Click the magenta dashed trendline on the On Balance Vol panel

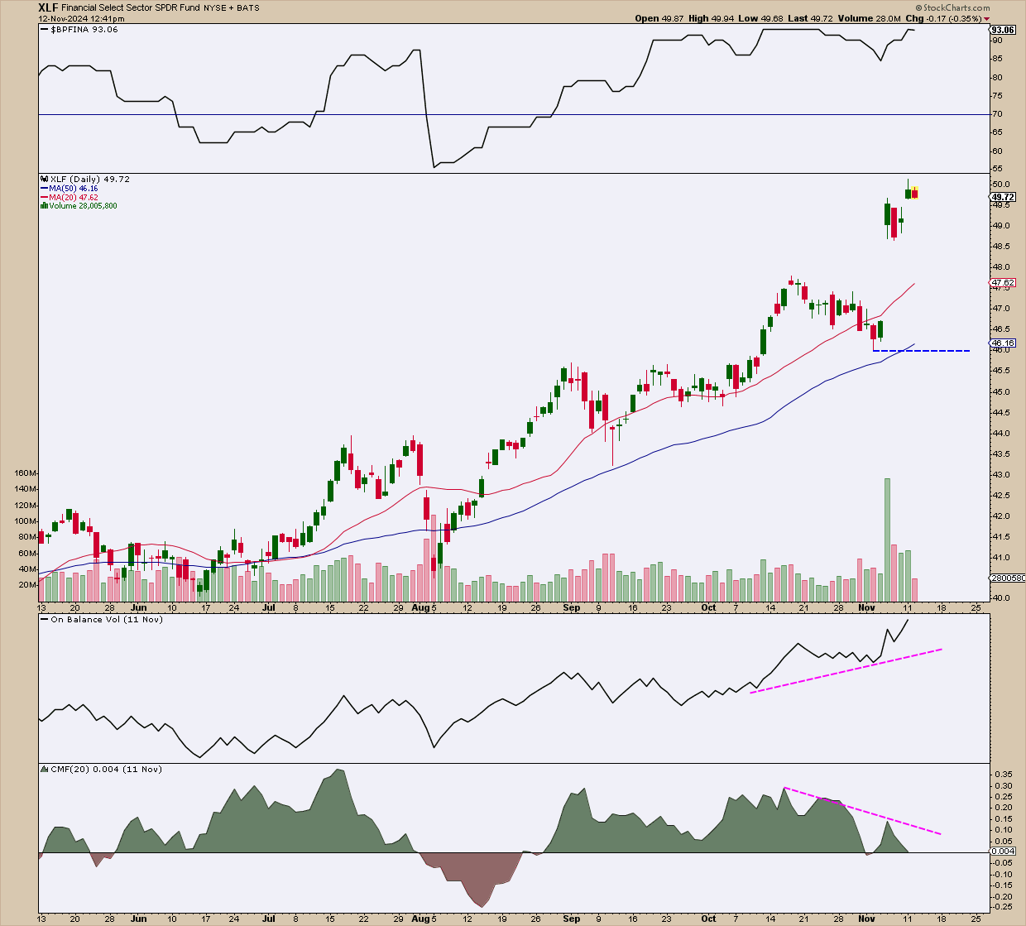(846, 671)
